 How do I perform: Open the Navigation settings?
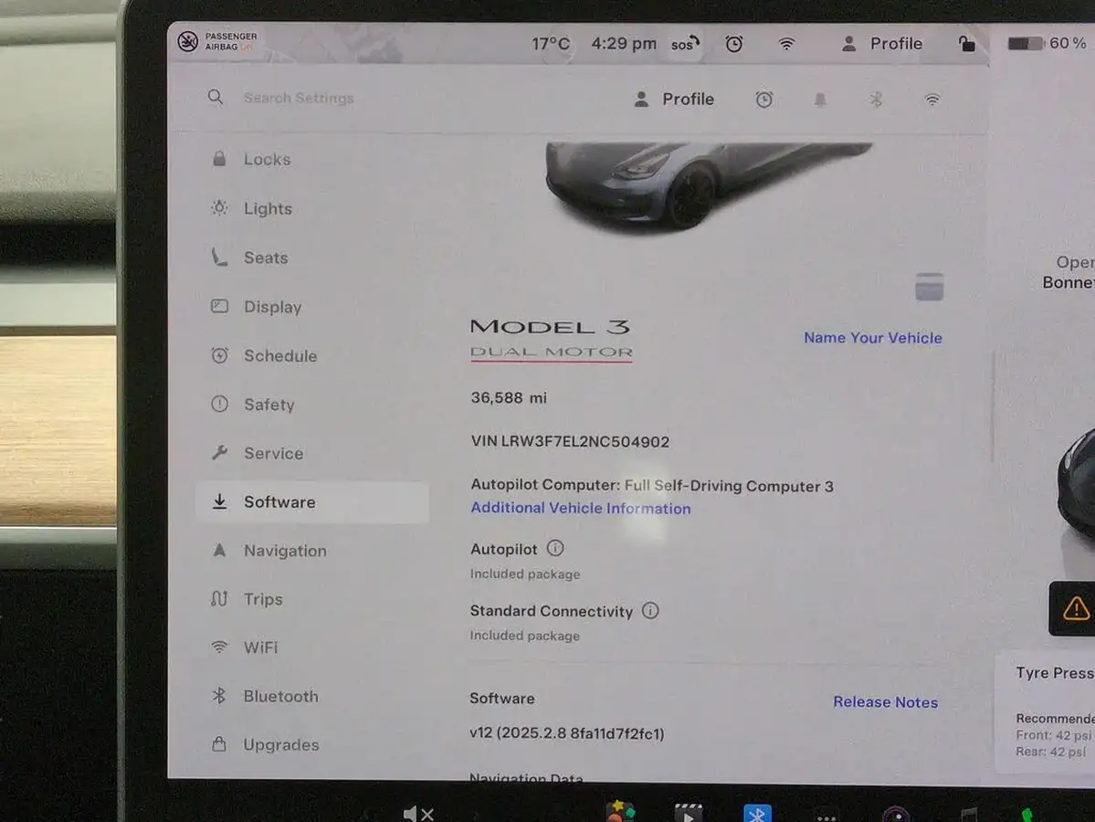tap(312, 551)
